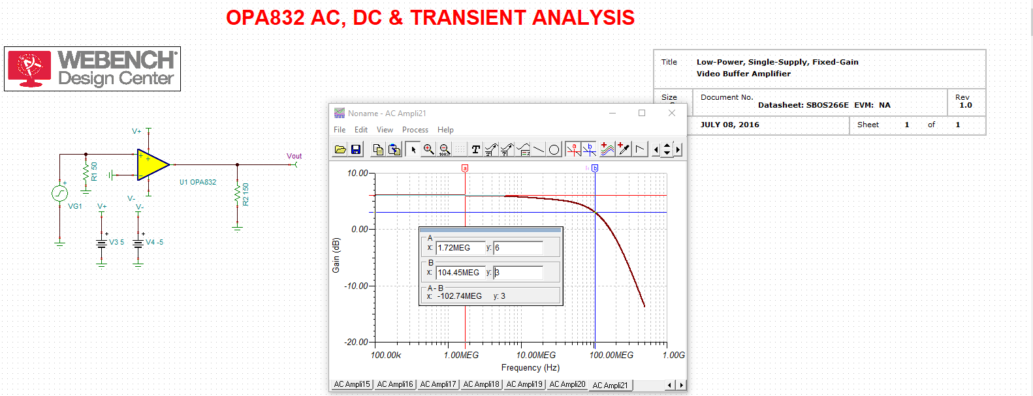The image size is (1033, 396).
Task: Click the OPA832 analysis red heading
Action: tap(430, 18)
